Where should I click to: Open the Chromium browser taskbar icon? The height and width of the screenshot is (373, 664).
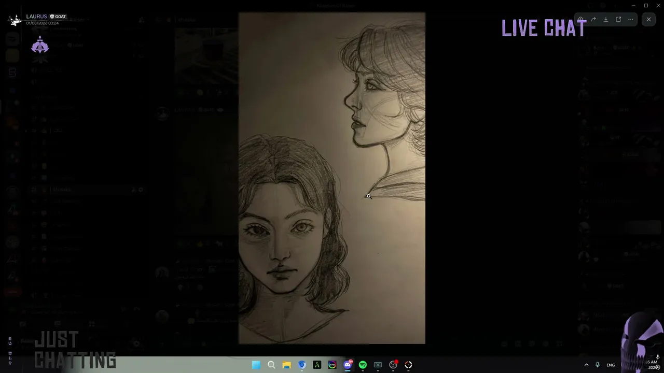pos(302,365)
